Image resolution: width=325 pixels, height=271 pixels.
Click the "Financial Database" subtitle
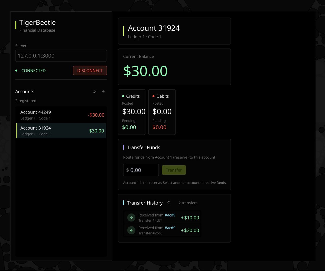pyautogui.click(x=37, y=30)
